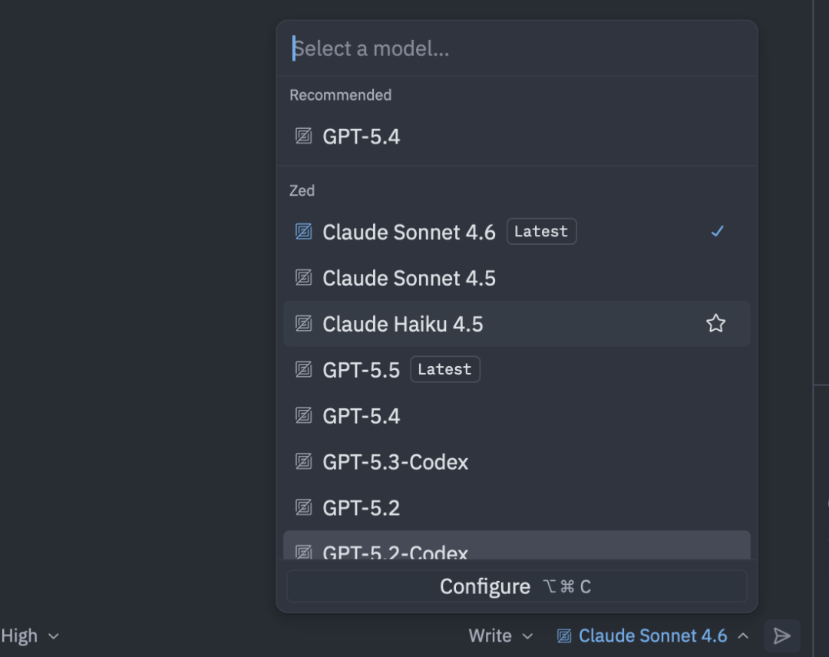
Task: Select the partially visible GPT-5.2-Codex entry
Action: [517, 545]
